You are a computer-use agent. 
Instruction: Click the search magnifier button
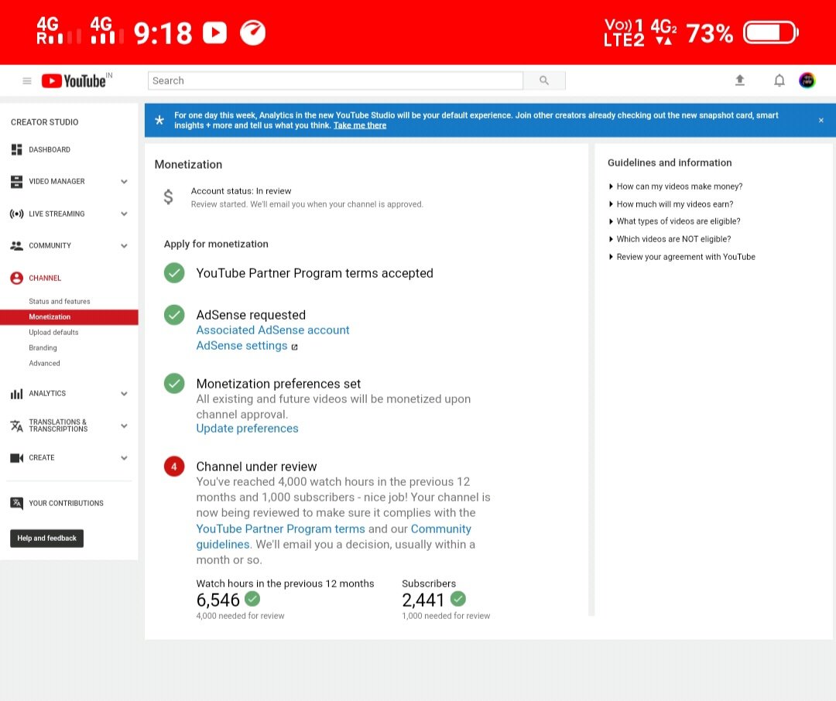tap(544, 80)
